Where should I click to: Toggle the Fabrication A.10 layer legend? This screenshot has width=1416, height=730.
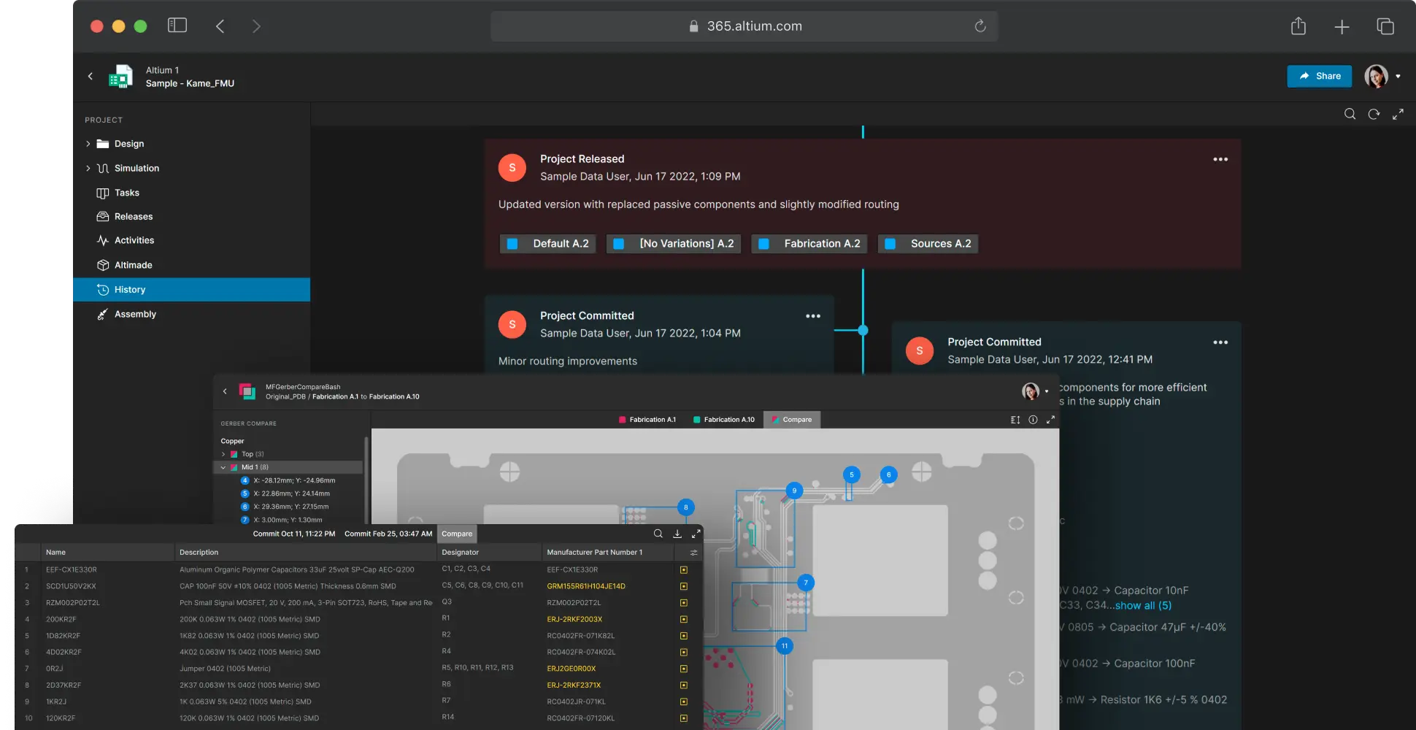coord(723,420)
